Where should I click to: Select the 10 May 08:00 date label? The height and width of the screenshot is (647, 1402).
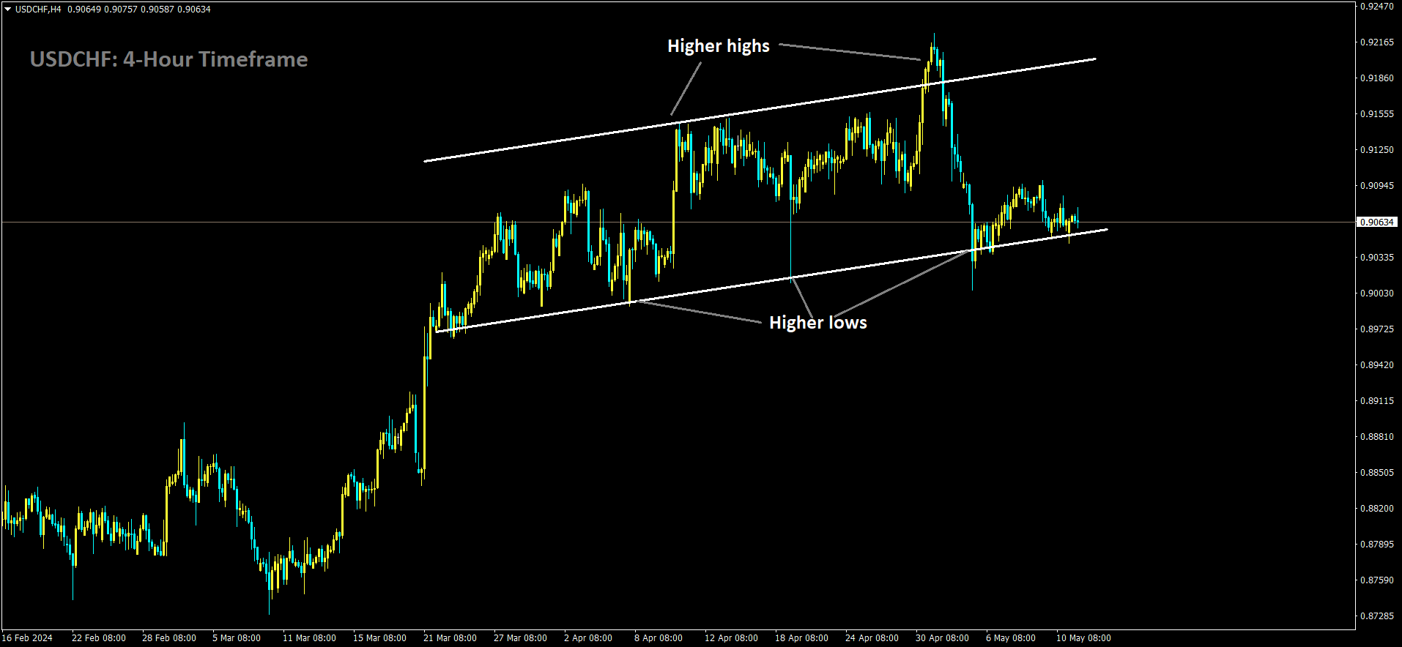coord(1083,638)
